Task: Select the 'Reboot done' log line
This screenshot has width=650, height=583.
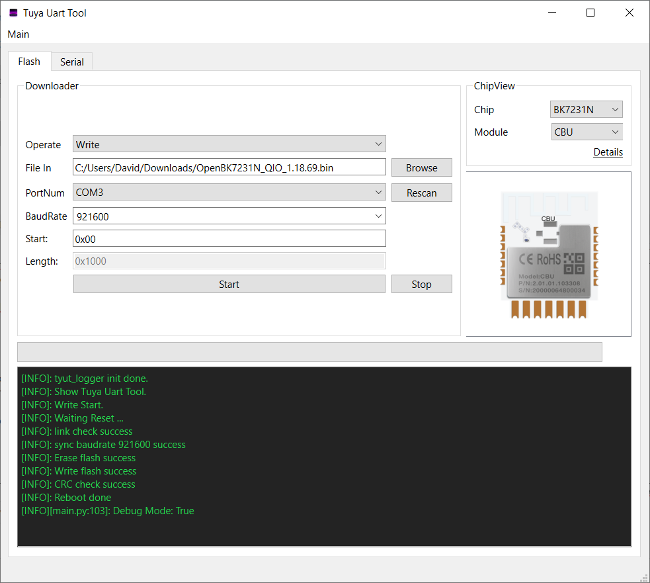Action: pyautogui.click(x=66, y=498)
